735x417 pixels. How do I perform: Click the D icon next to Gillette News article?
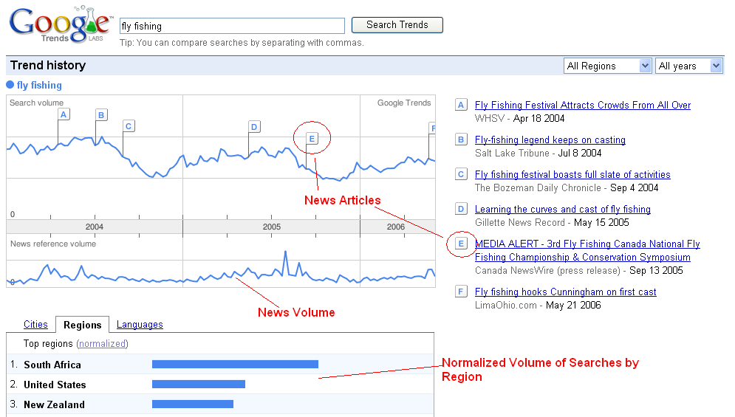(x=462, y=210)
